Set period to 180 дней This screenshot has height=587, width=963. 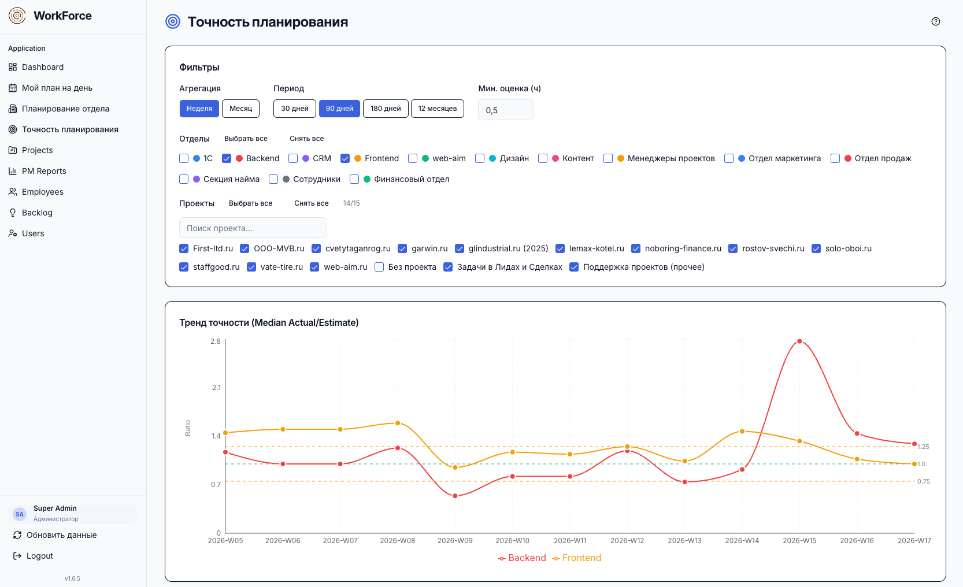386,109
